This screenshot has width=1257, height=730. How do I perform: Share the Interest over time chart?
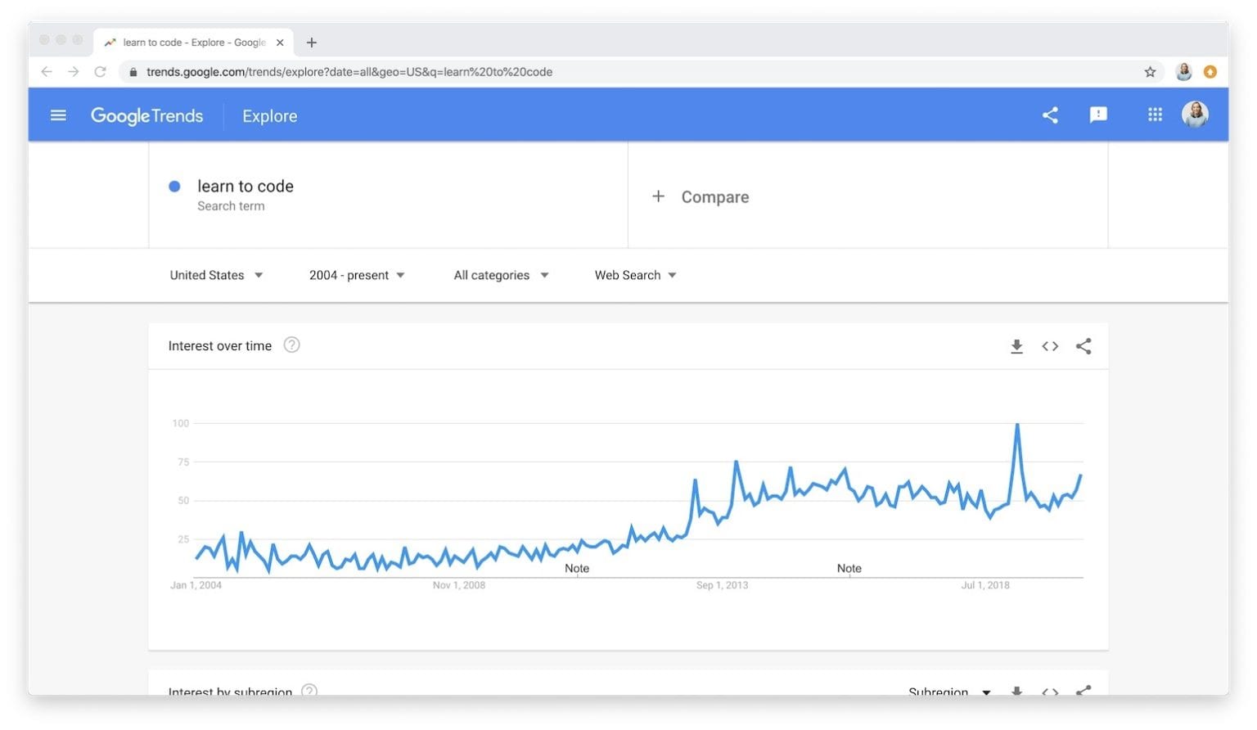(x=1084, y=346)
